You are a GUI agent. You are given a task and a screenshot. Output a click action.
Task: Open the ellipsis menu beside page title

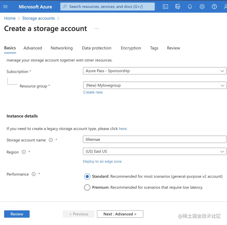(x=96, y=29)
